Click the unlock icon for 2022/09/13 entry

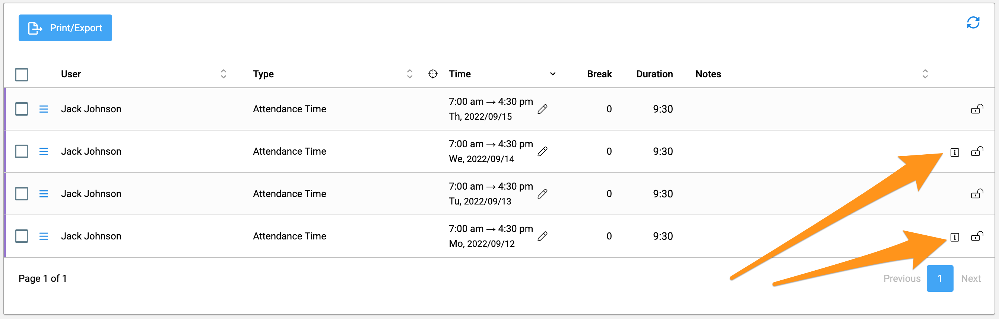977,194
